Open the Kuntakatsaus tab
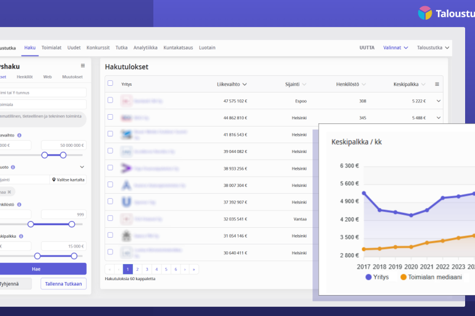 tap(178, 48)
